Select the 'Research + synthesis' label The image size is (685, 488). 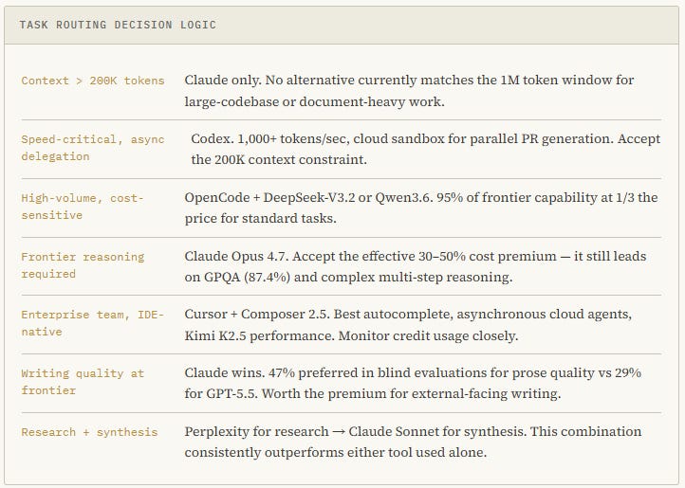(x=89, y=432)
